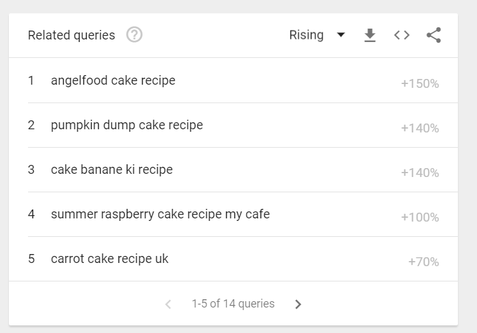Select 'pumpkin dump cake recipe' query
The width and height of the screenshot is (477, 333).
(x=127, y=125)
